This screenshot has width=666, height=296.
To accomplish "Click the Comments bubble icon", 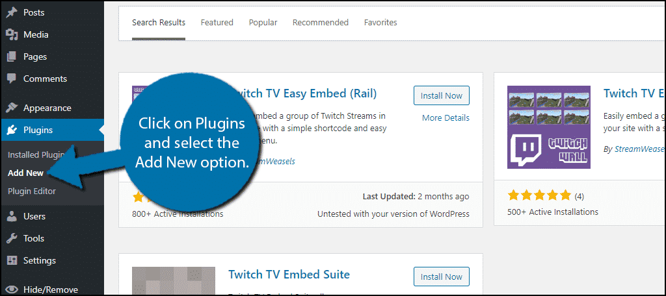I will [x=12, y=79].
